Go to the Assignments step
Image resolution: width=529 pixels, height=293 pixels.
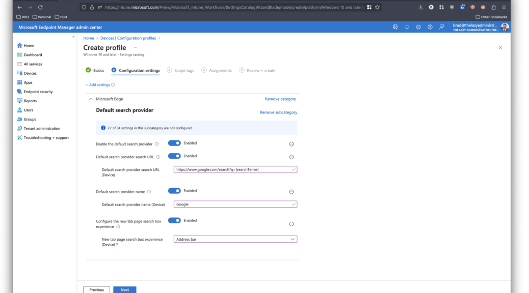pos(217,70)
